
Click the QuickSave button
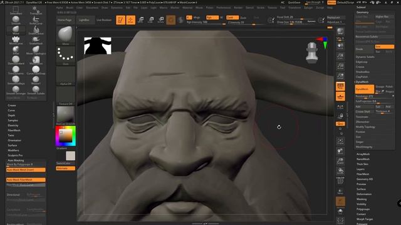(x=294, y=2)
